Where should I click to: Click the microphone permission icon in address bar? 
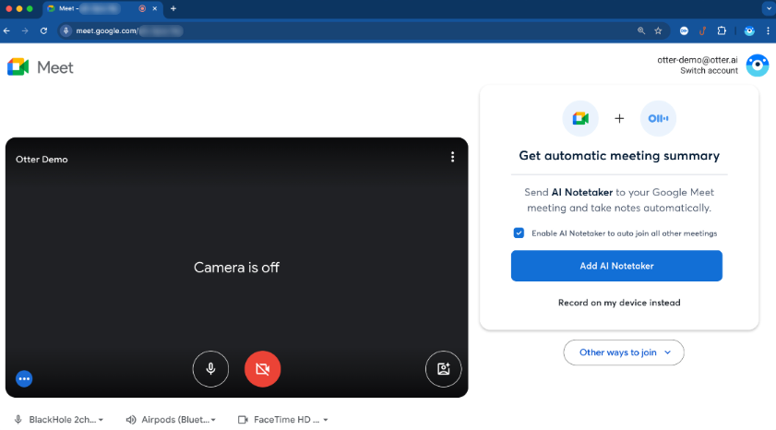tap(66, 30)
